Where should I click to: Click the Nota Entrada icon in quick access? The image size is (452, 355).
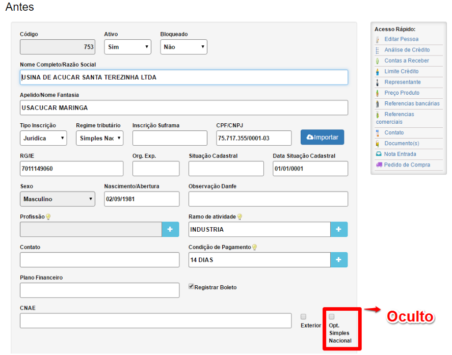click(378, 154)
